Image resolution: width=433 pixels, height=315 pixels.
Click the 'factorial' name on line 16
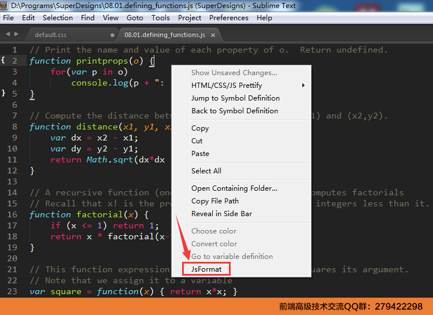99,214
